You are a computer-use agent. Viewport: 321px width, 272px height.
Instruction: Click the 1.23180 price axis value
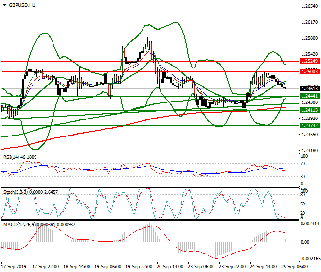click(310, 150)
